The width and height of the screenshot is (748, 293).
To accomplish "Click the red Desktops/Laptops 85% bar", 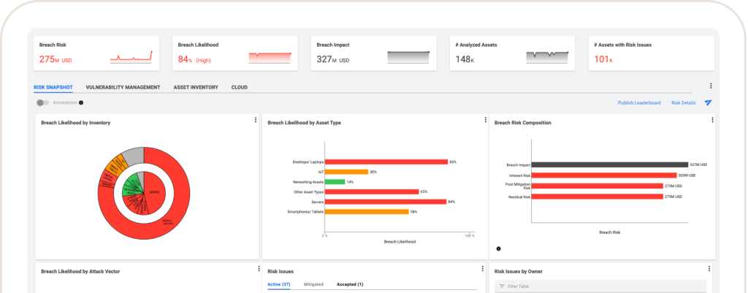I will [386, 161].
